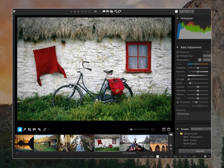Click the Exposure slider handle
Screen dimensions: 224x168
[x=198, y=72]
